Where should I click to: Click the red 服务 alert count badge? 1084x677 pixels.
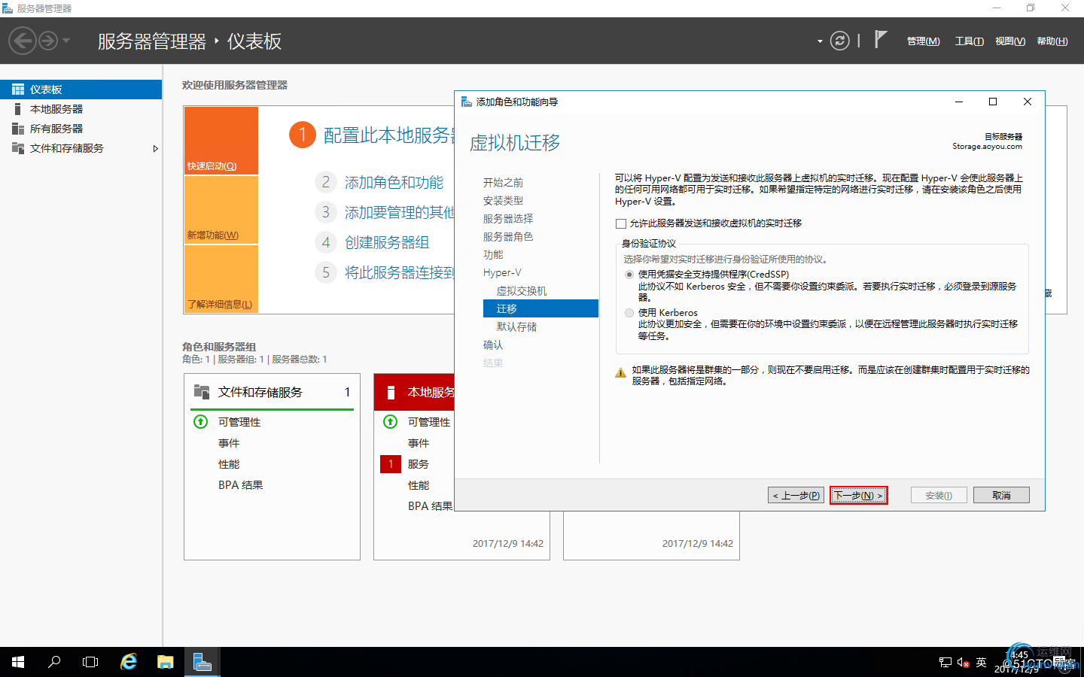(391, 464)
